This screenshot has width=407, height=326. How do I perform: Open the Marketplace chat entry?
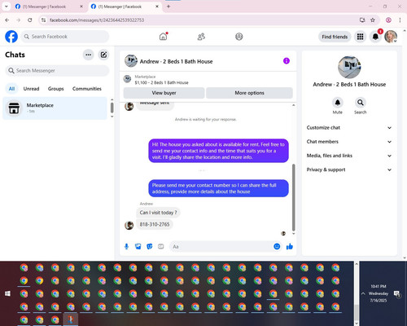55,108
